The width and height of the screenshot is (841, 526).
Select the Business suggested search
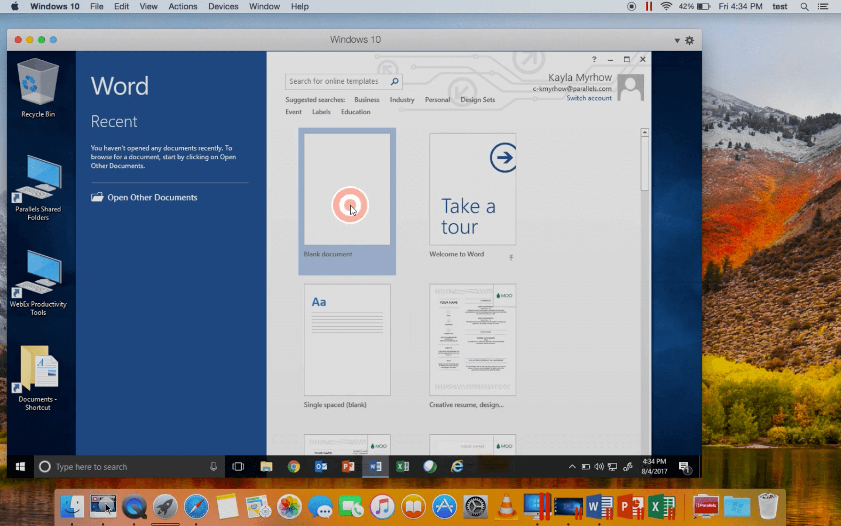(366, 100)
